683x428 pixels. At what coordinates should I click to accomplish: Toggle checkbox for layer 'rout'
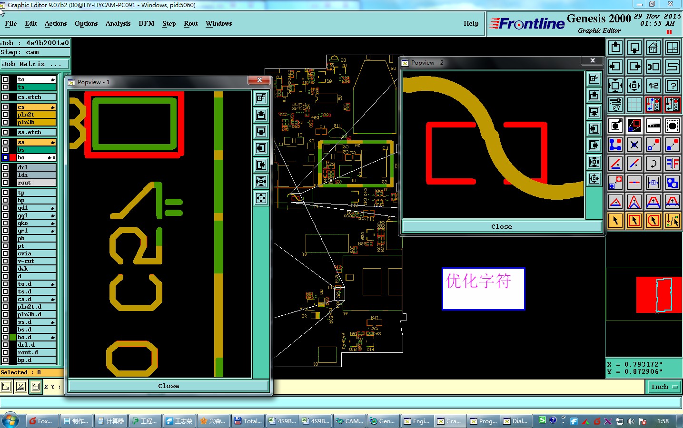pos(5,183)
